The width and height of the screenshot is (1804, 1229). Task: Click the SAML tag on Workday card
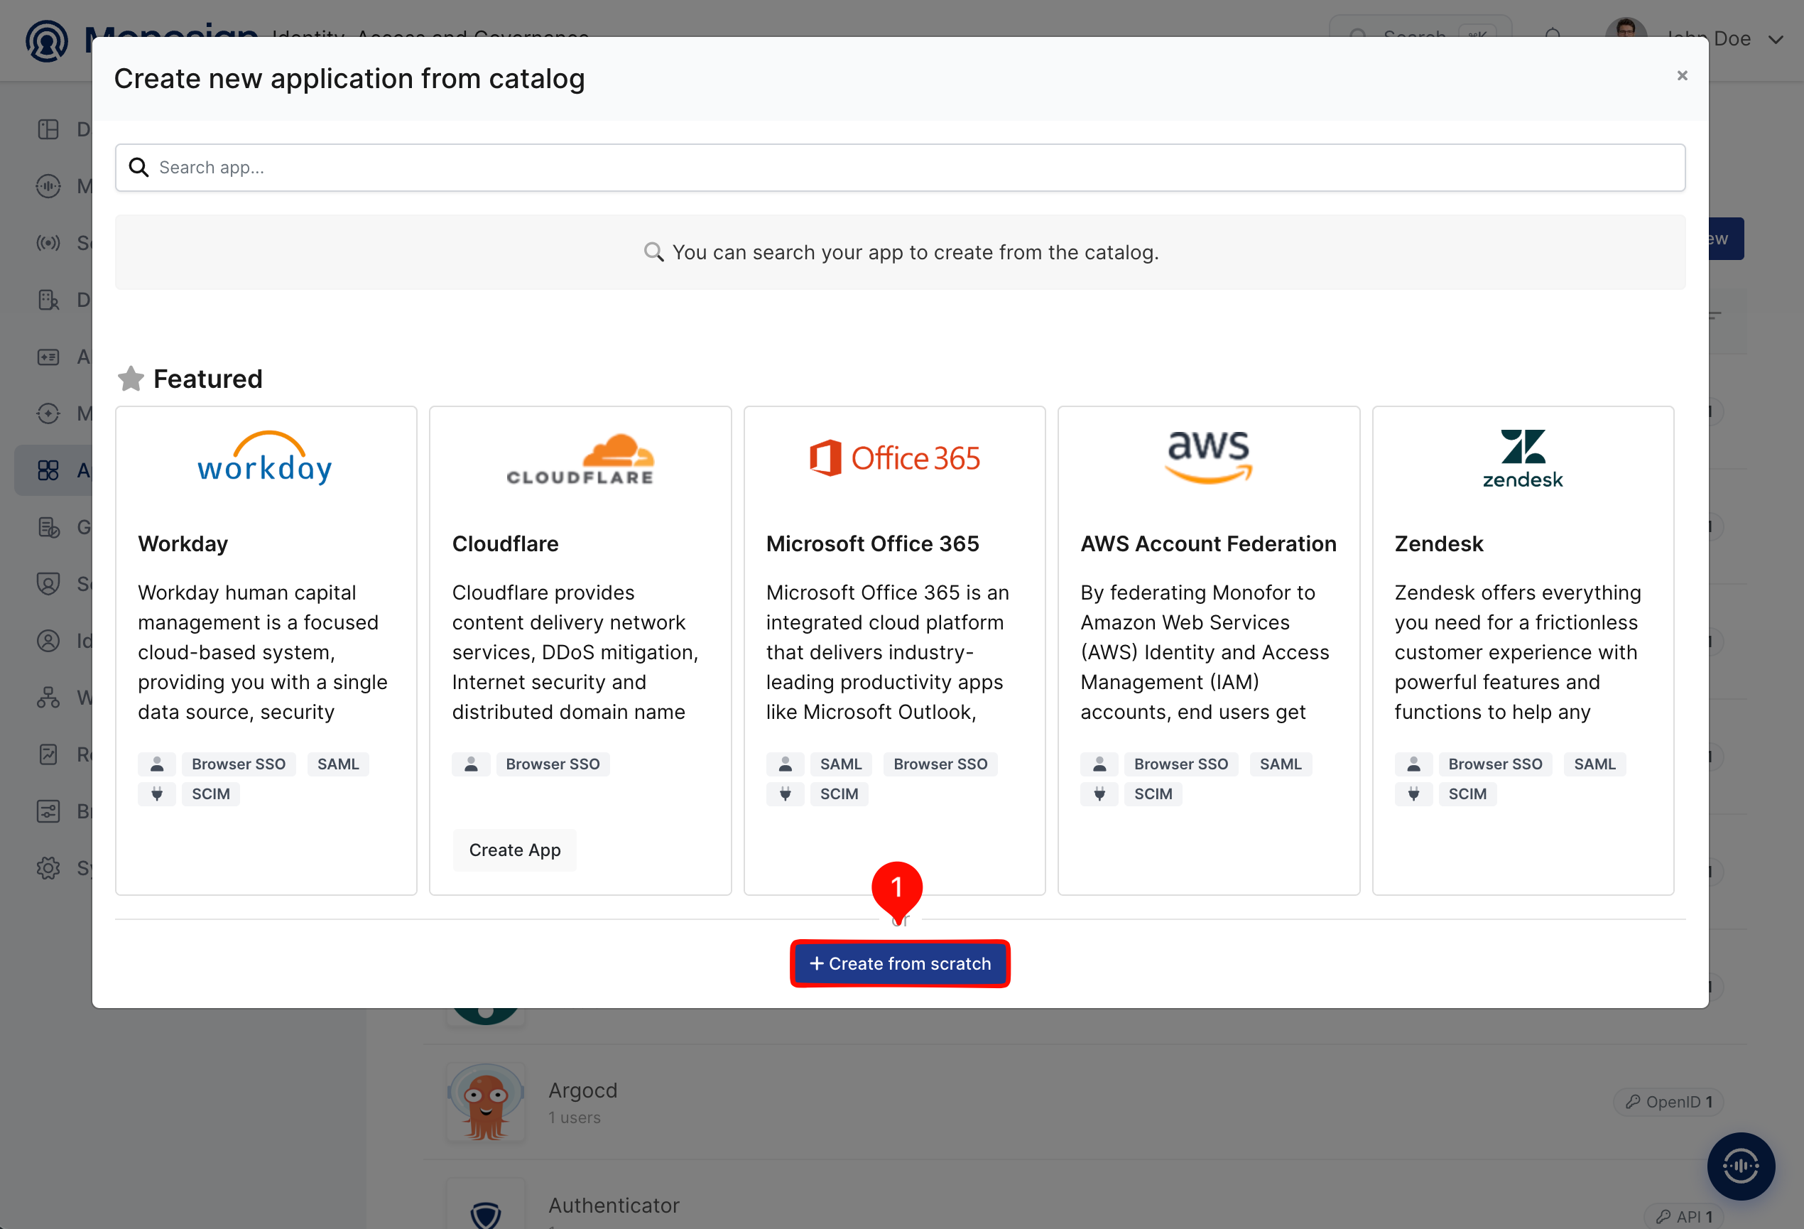(339, 764)
